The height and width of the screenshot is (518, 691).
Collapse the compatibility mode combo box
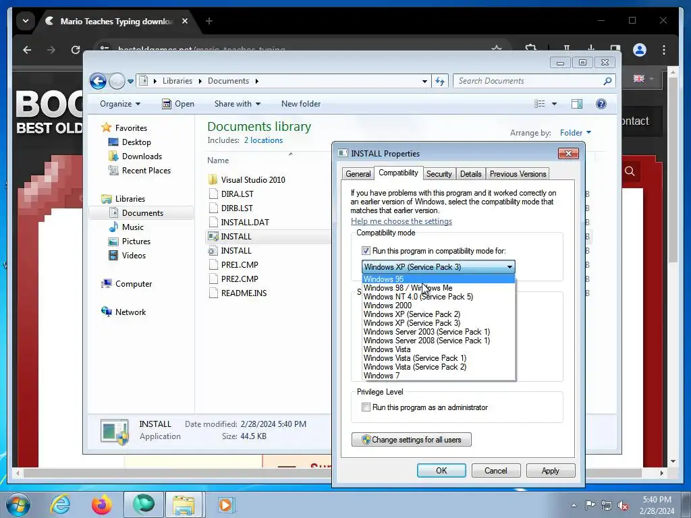click(510, 267)
